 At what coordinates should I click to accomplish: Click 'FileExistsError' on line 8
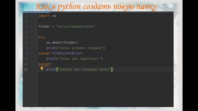pyautogui.click(x=67, y=53)
